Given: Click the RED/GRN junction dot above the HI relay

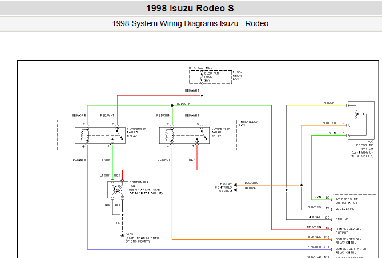Looking at the screenshot, I should 172,105.
